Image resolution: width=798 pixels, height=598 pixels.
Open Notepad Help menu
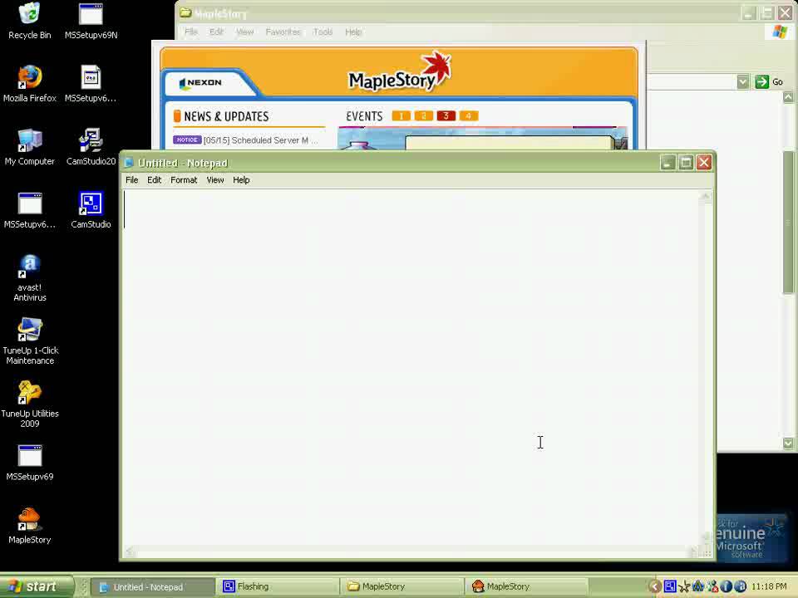pyautogui.click(x=241, y=180)
